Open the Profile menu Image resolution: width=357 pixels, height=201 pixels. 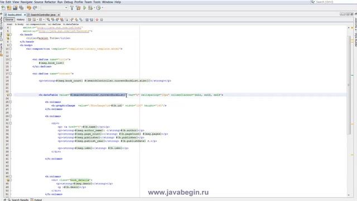pos(79,2)
